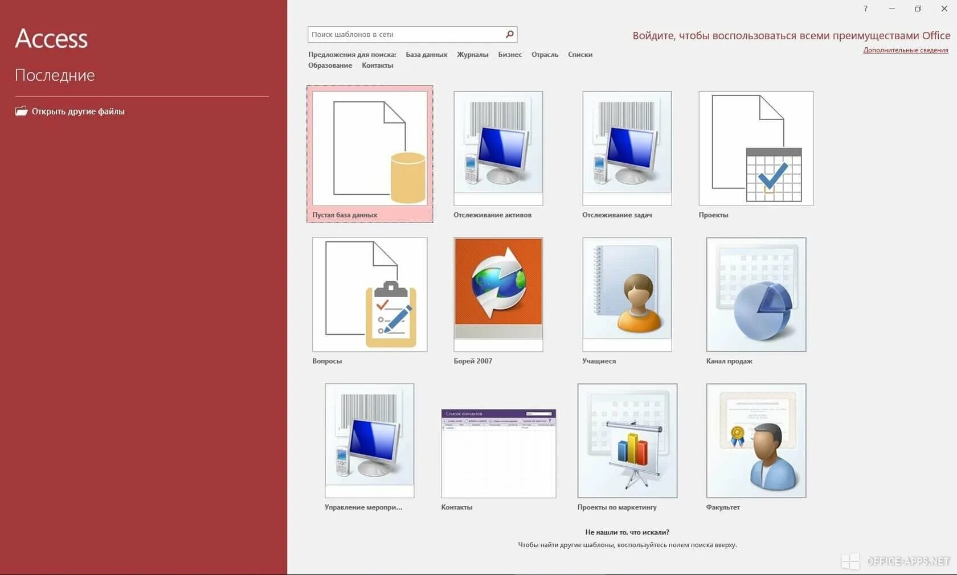Click the Отслеживание активов caption
The width and height of the screenshot is (957, 575).
coord(493,215)
